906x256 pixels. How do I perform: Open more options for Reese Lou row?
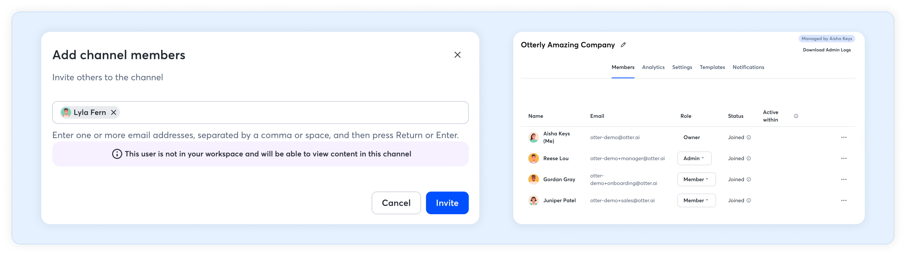point(843,159)
